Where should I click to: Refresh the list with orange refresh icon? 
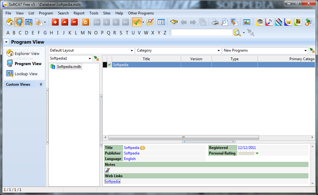86,22
